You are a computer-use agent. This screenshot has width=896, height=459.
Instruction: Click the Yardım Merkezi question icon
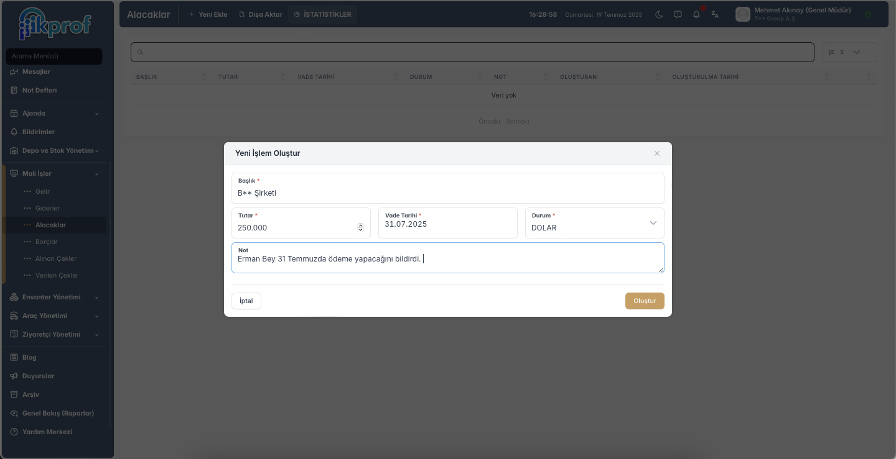click(x=14, y=432)
